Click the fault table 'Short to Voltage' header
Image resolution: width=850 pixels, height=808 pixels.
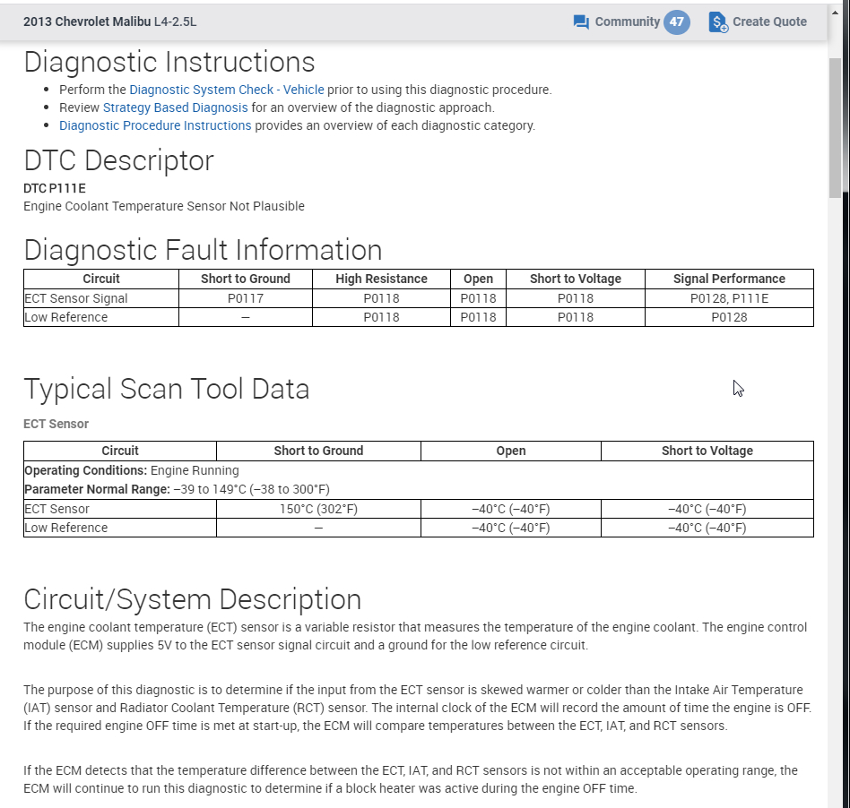(575, 279)
